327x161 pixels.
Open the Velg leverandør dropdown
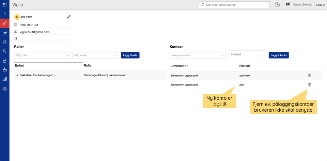pyautogui.click(x=198, y=55)
